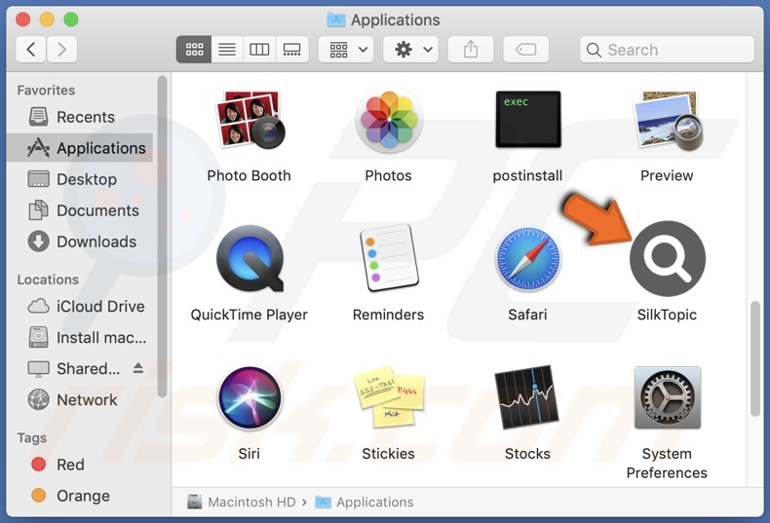Switch to icon view

(x=194, y=49)
